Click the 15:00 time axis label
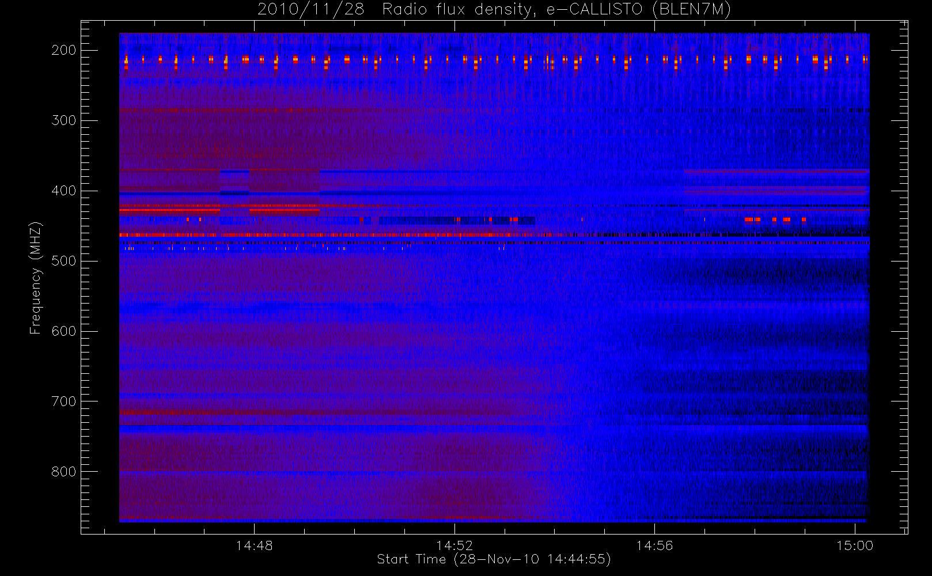The image size is (932, 576). [855, 545]
